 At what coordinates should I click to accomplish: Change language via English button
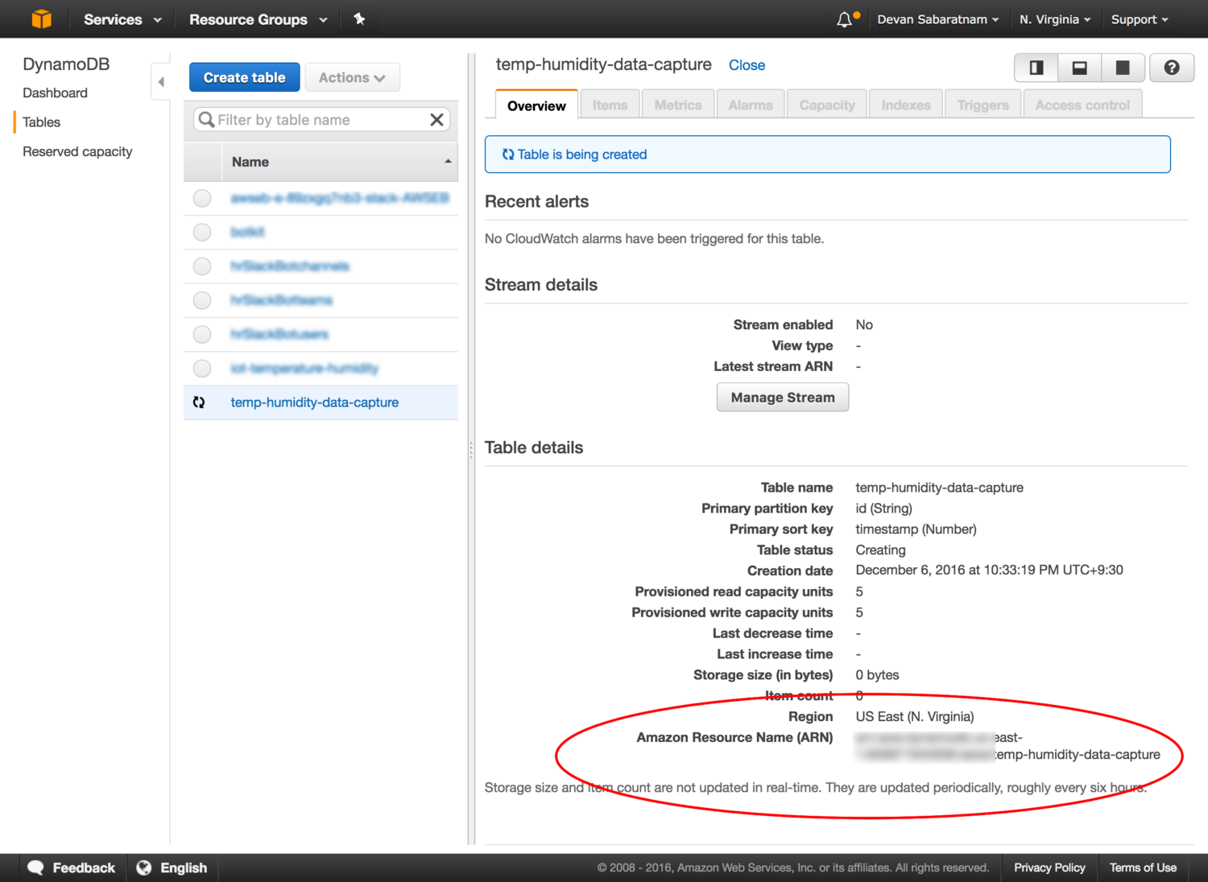[172, 868]
